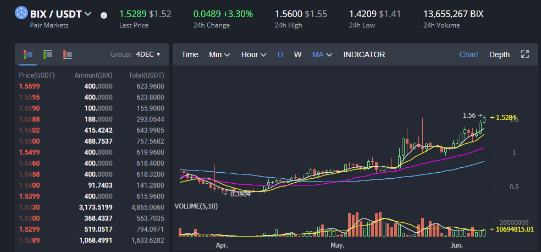Image resolution: width=541 pixels, height=252 pixels.
Task: Expand chart to fullscreen
Action: click(x=525, y=54)
